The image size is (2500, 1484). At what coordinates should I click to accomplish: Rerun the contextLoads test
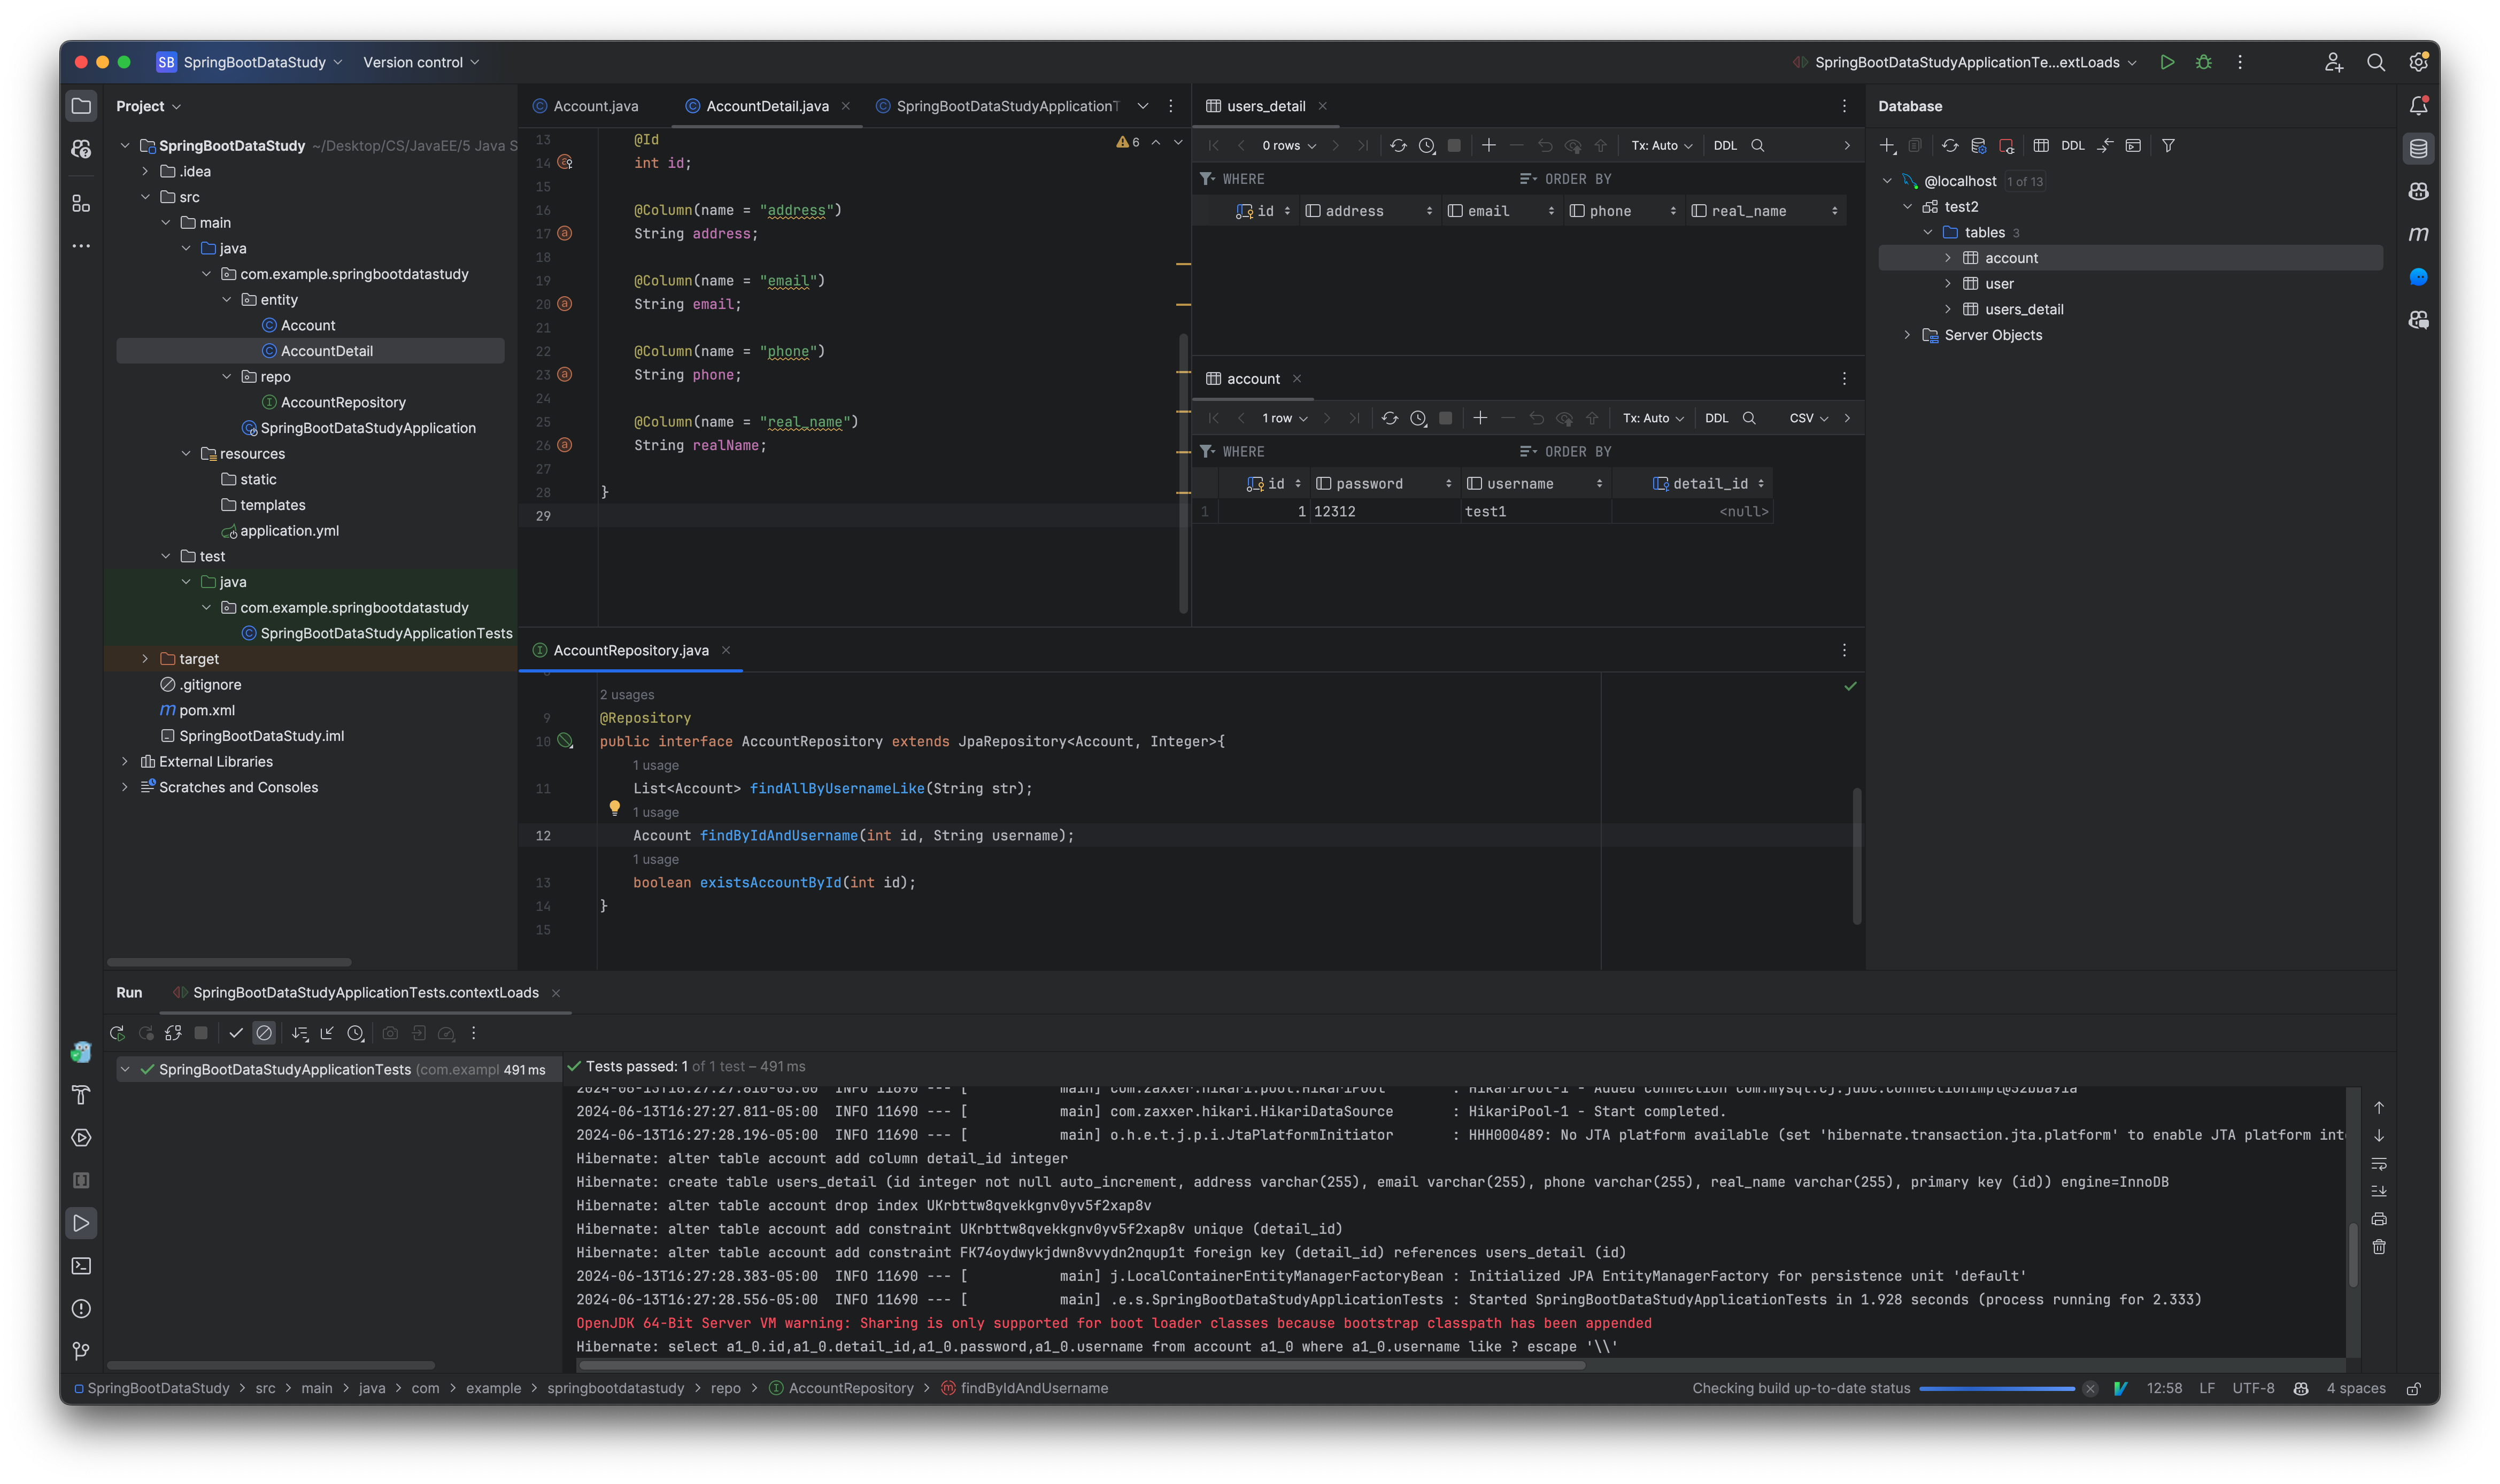tap(117, 1033)
